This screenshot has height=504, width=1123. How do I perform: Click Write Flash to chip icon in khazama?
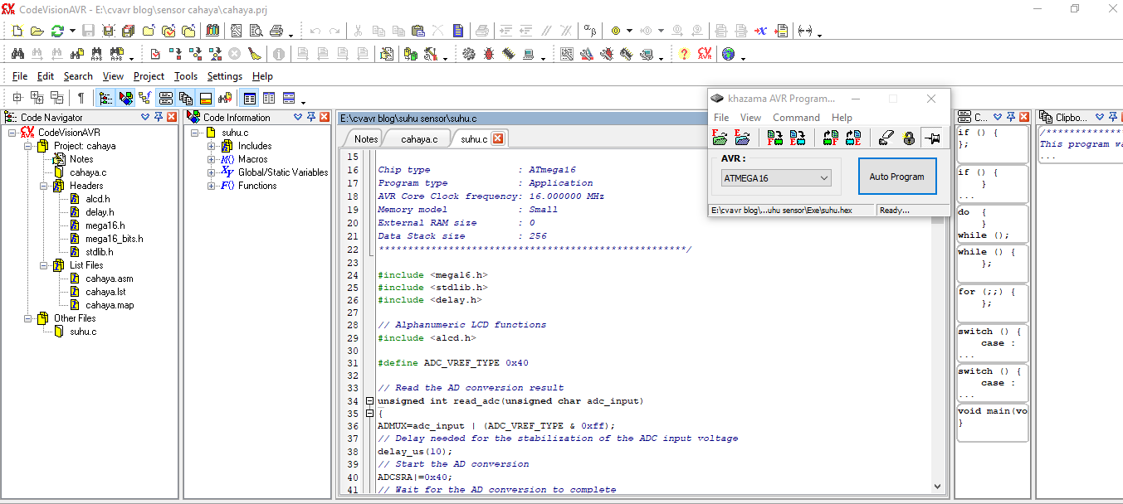coord(775,138)
